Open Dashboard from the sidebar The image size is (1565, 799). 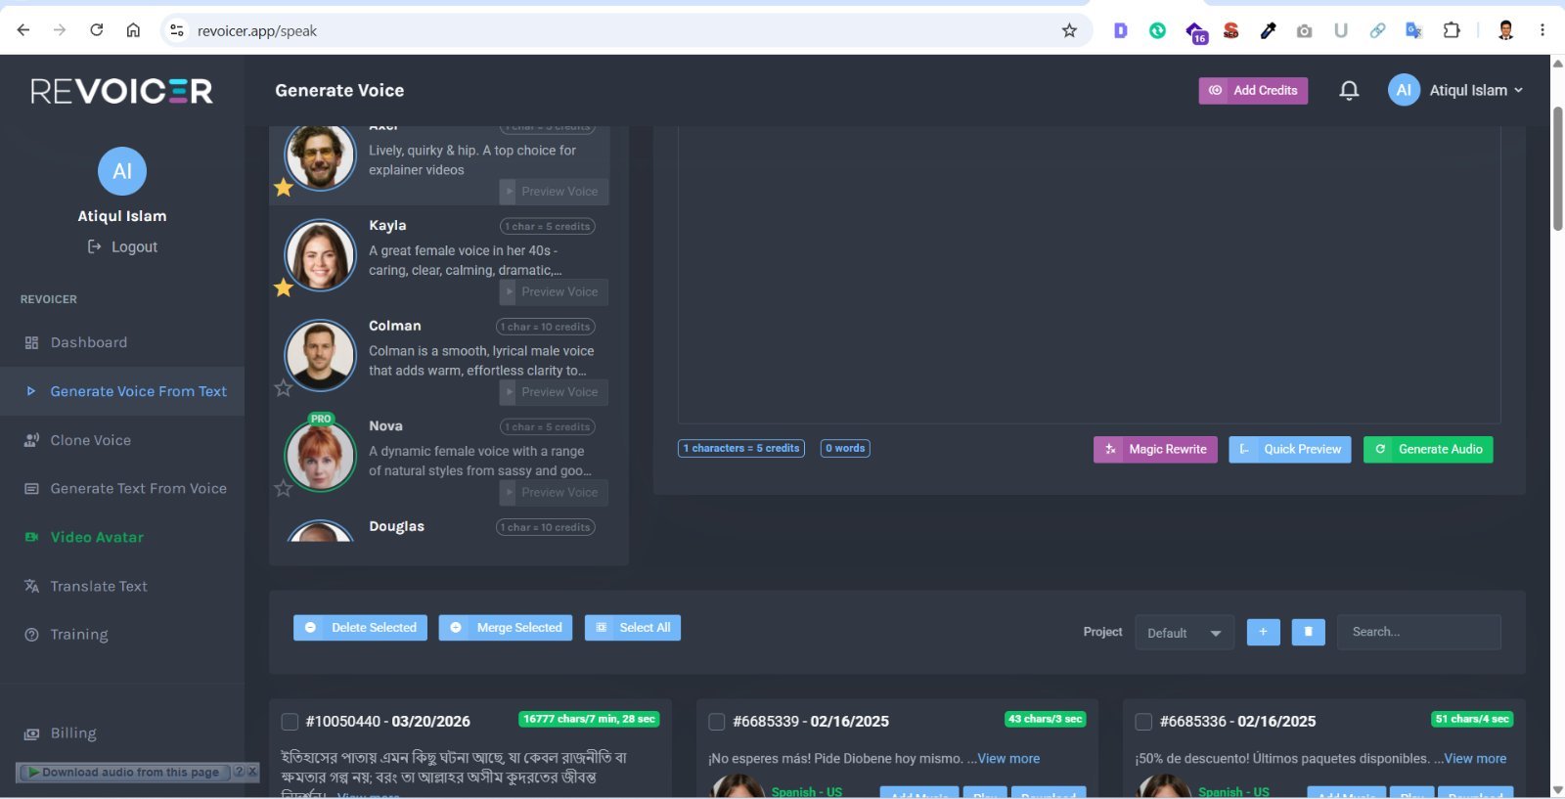[x=88, y=342]
